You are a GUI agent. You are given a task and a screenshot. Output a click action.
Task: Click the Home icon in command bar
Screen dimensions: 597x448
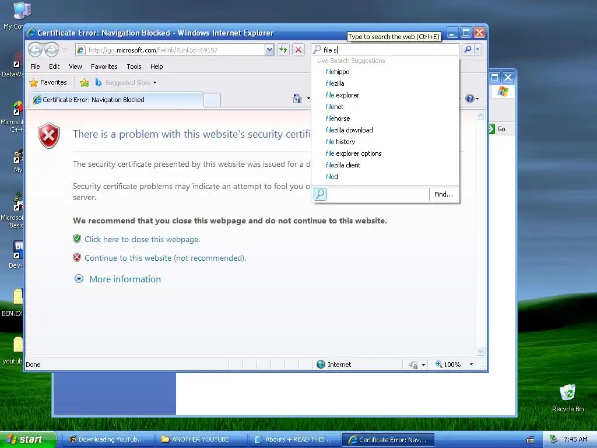coord(297,99)
